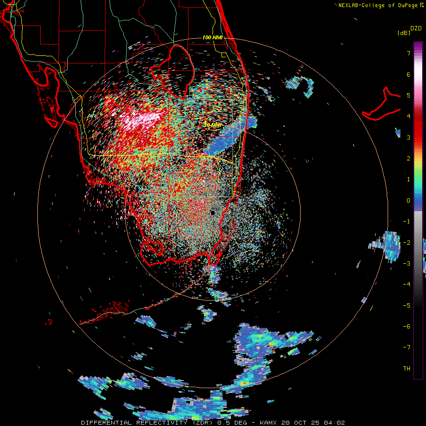Click the 50 NMI range ring label
The image size is (426, 426).
pos(213,125)
